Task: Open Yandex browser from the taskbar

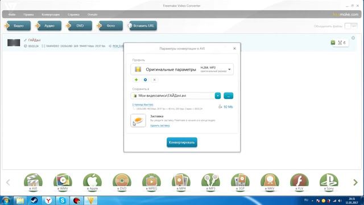Action: (x=48, y=200)
